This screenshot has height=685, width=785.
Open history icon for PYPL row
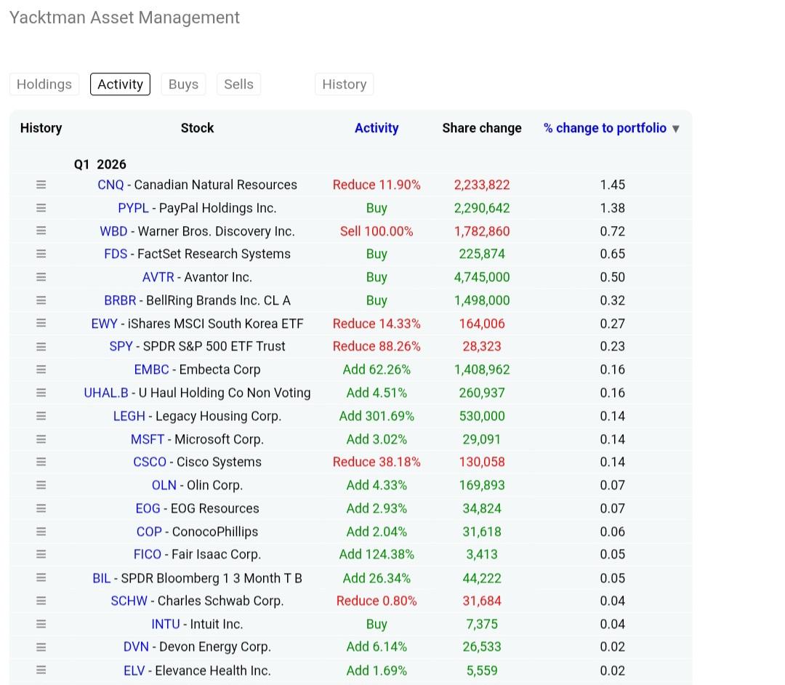tap(41, 208)
